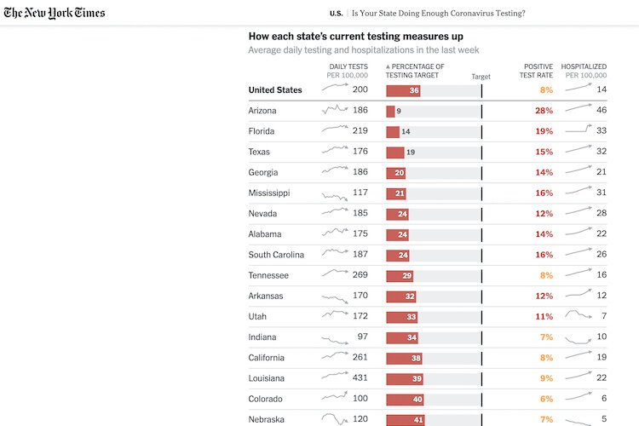The height and width of the screenshot is (426, 639).
Task: Sort table by Positive Test Rate header
Action: 537,71
